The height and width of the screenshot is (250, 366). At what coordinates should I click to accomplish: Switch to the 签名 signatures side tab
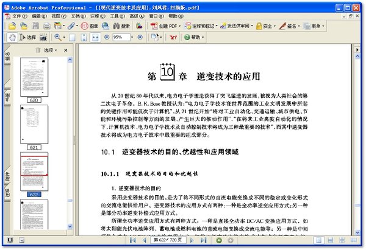[7, 56]
